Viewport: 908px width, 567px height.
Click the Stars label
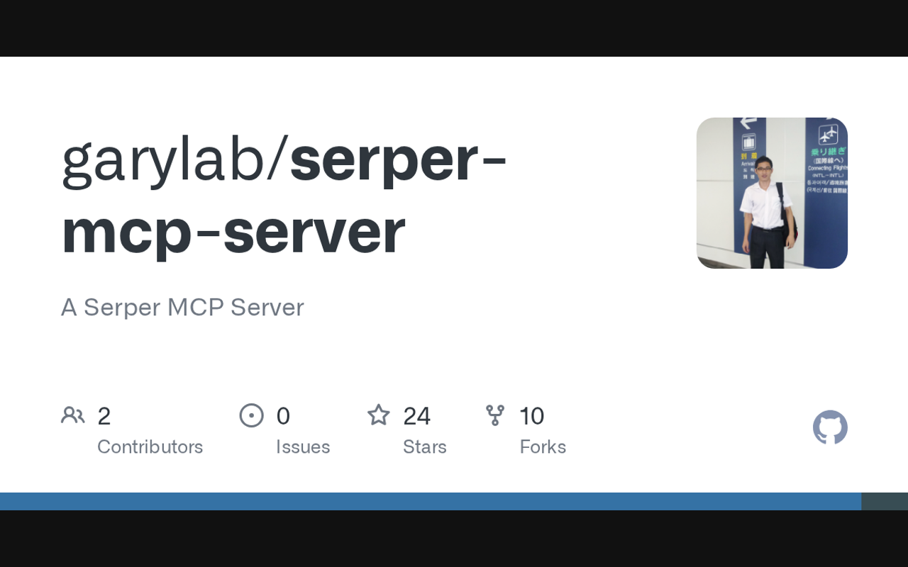tap(425, 447)
